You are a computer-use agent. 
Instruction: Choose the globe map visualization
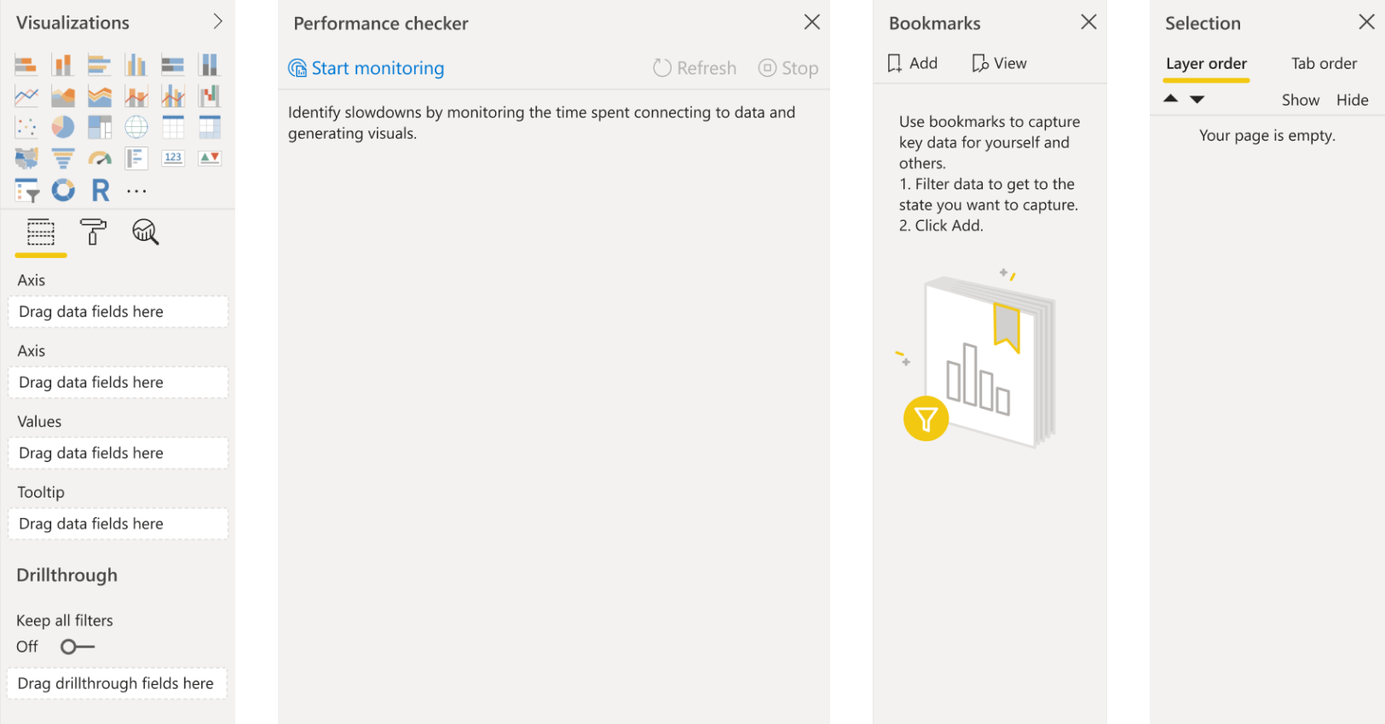pos(136,127)
